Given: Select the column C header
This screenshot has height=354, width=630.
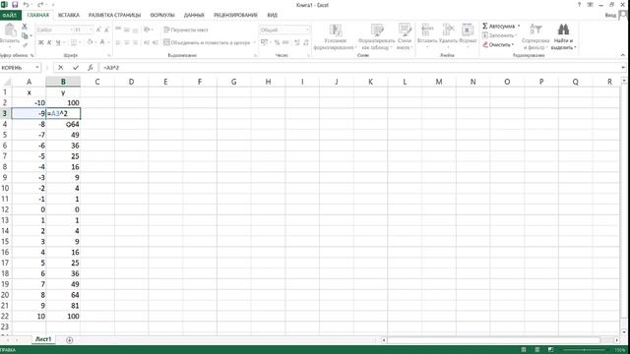Looking at the screenshot, I should coord(97,82).
